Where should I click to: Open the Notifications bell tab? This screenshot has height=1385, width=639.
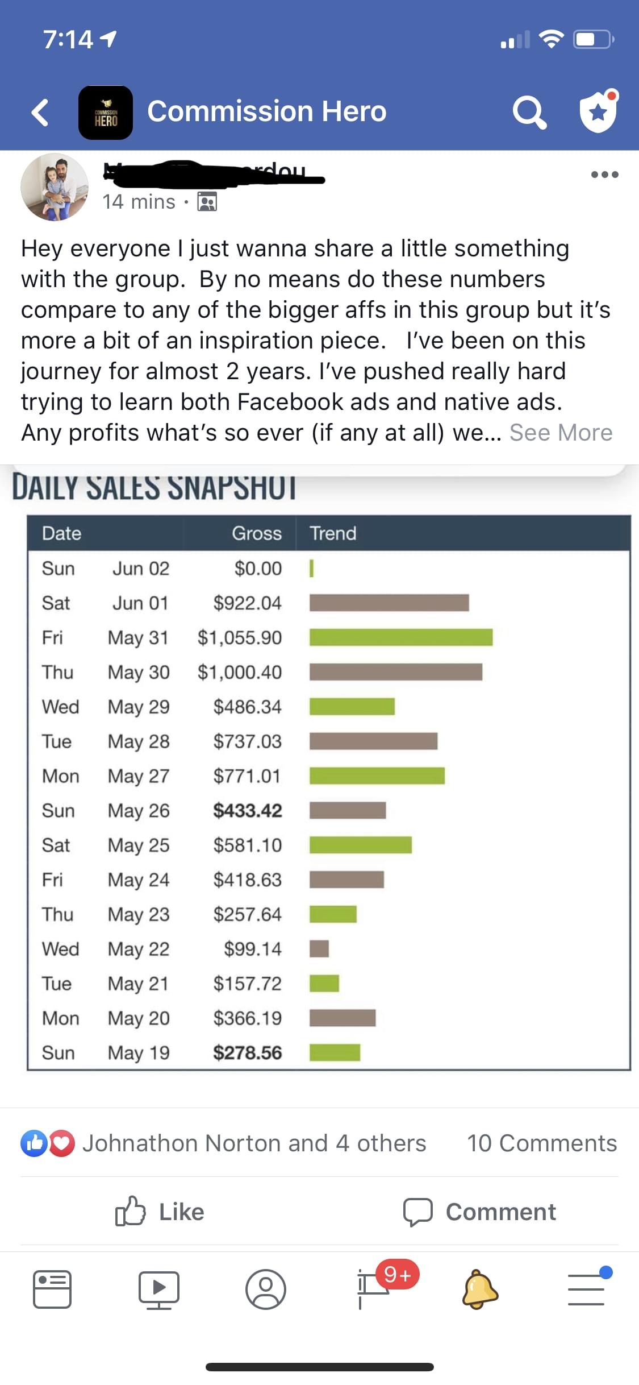coord(480,1289)
